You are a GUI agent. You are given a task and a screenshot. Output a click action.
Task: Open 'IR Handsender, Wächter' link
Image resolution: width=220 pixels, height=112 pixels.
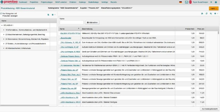[x=70, y=65]
